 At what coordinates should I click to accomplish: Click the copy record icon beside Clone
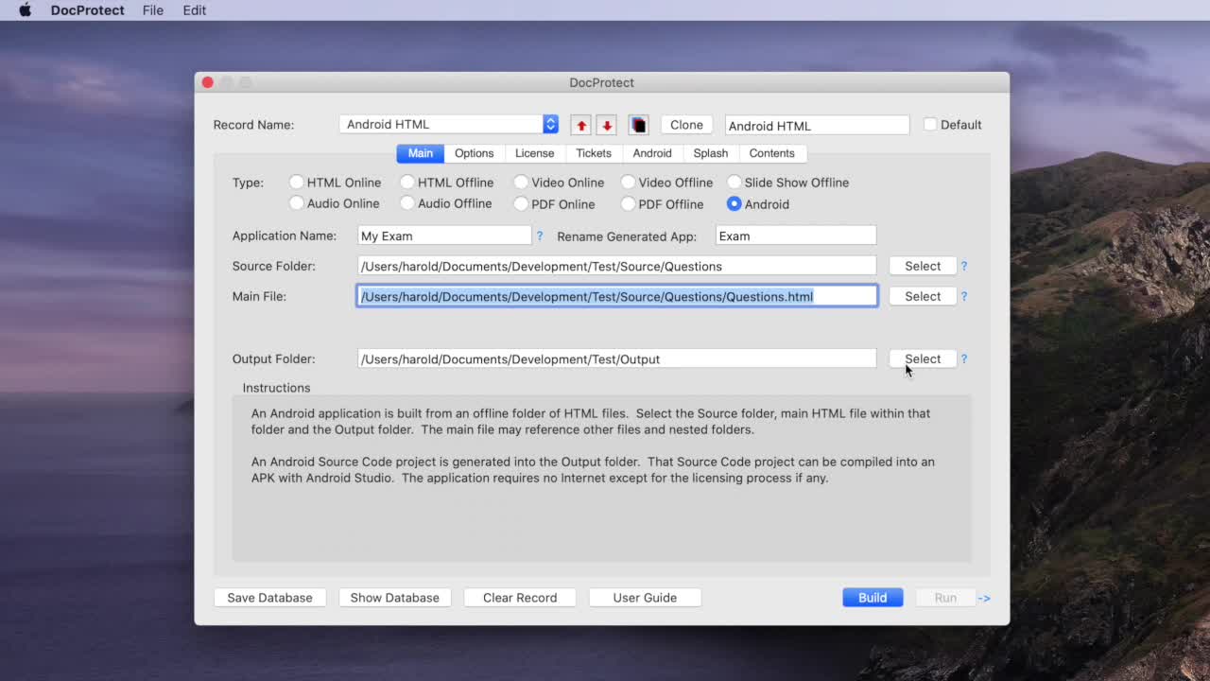click(638, 125)
